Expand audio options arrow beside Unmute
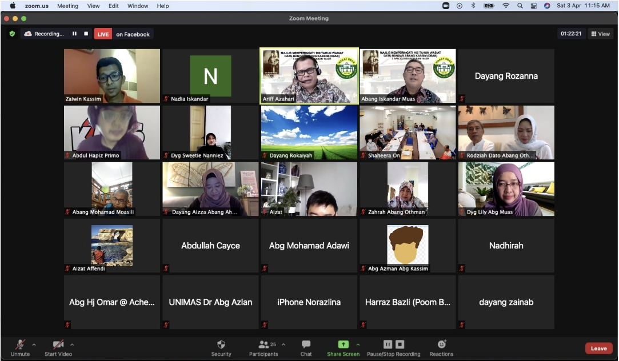The height and width of the screenshot is (361, 619). (34, 344)
